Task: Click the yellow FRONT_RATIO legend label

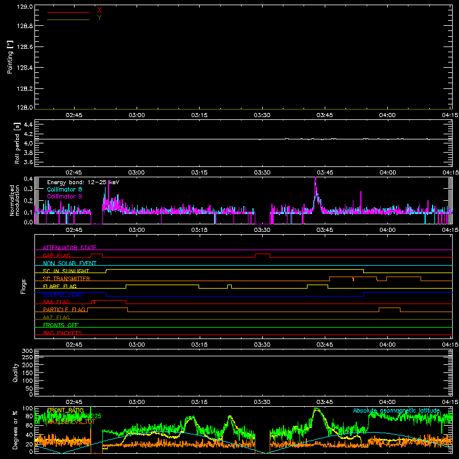Action: click(65, 410)
